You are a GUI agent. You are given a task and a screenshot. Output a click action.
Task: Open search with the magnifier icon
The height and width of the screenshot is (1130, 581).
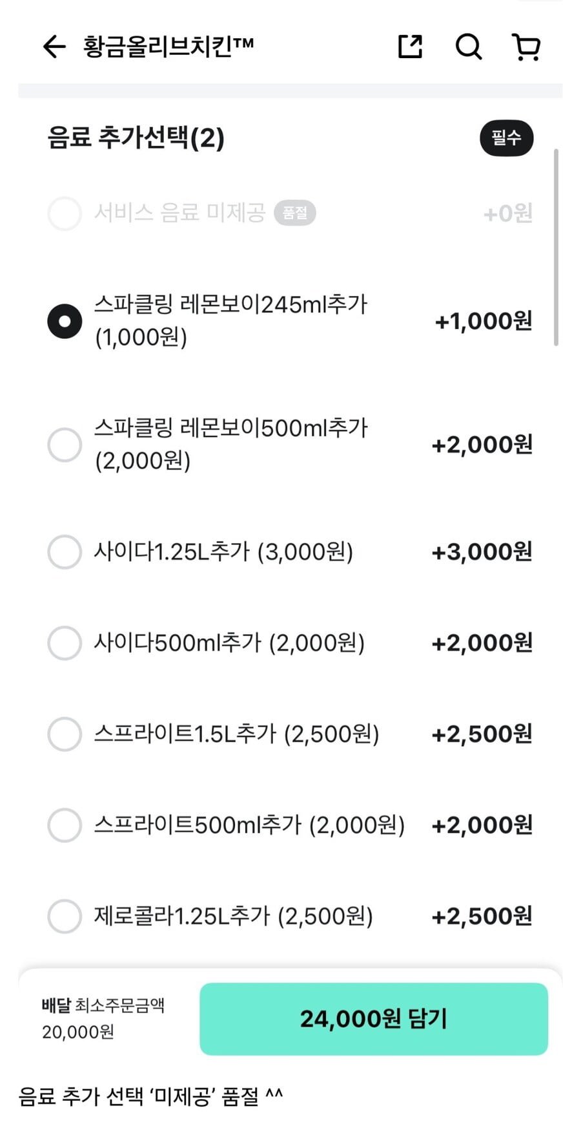(x=468, y=47)
